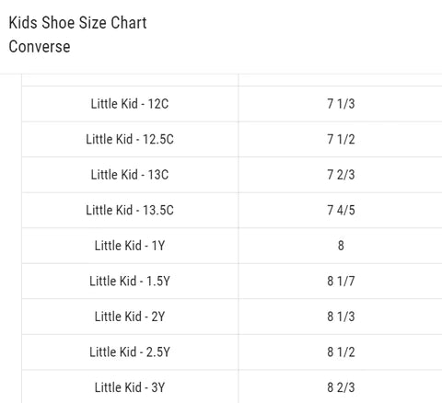Viewport: 442px width, 403px height.
Task: Click the 7 4/5 measurement value
Action: click(341, 210)
